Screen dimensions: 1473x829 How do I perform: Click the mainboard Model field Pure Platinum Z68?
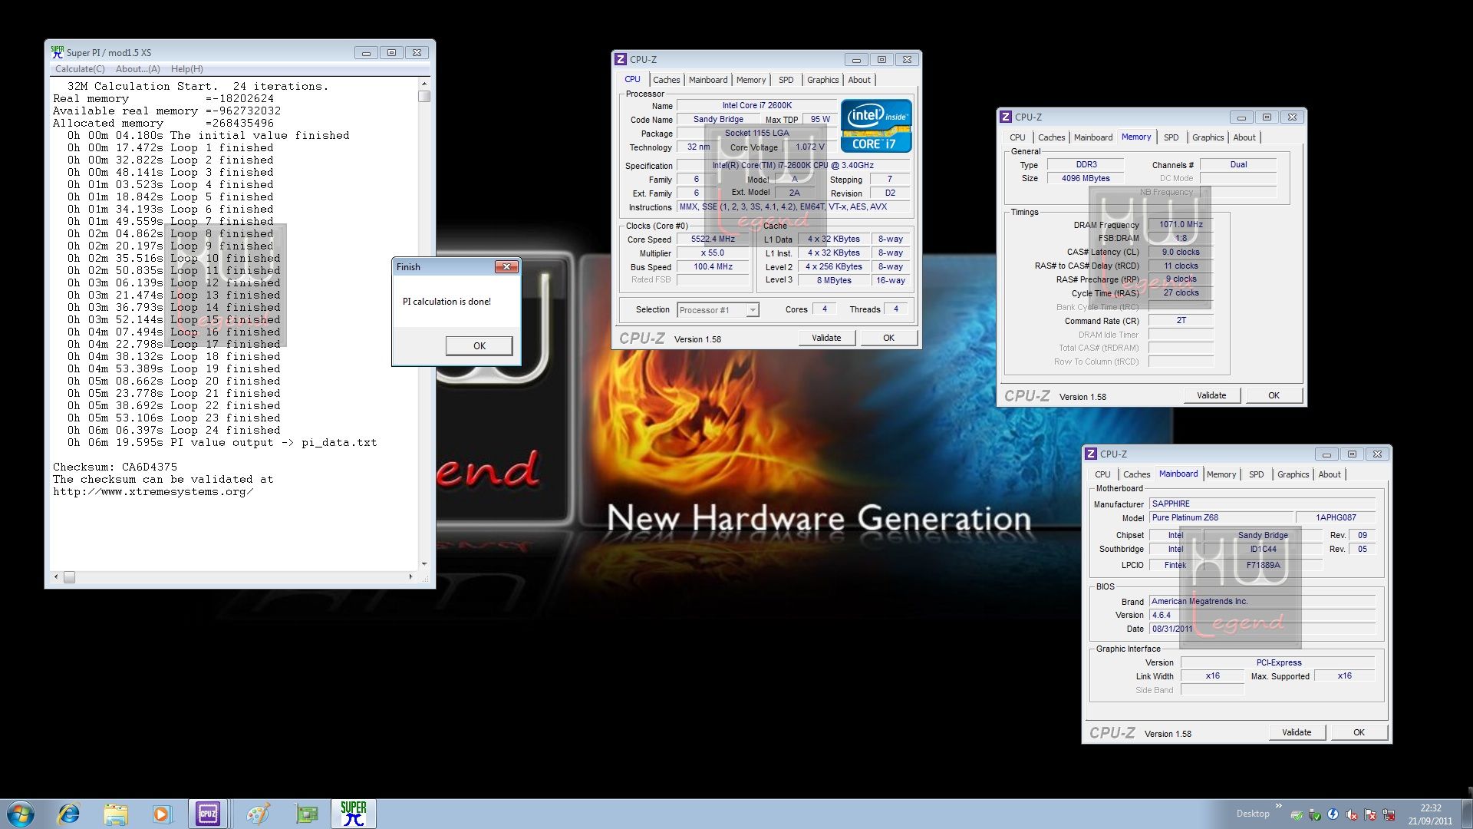click(1220, 518)
